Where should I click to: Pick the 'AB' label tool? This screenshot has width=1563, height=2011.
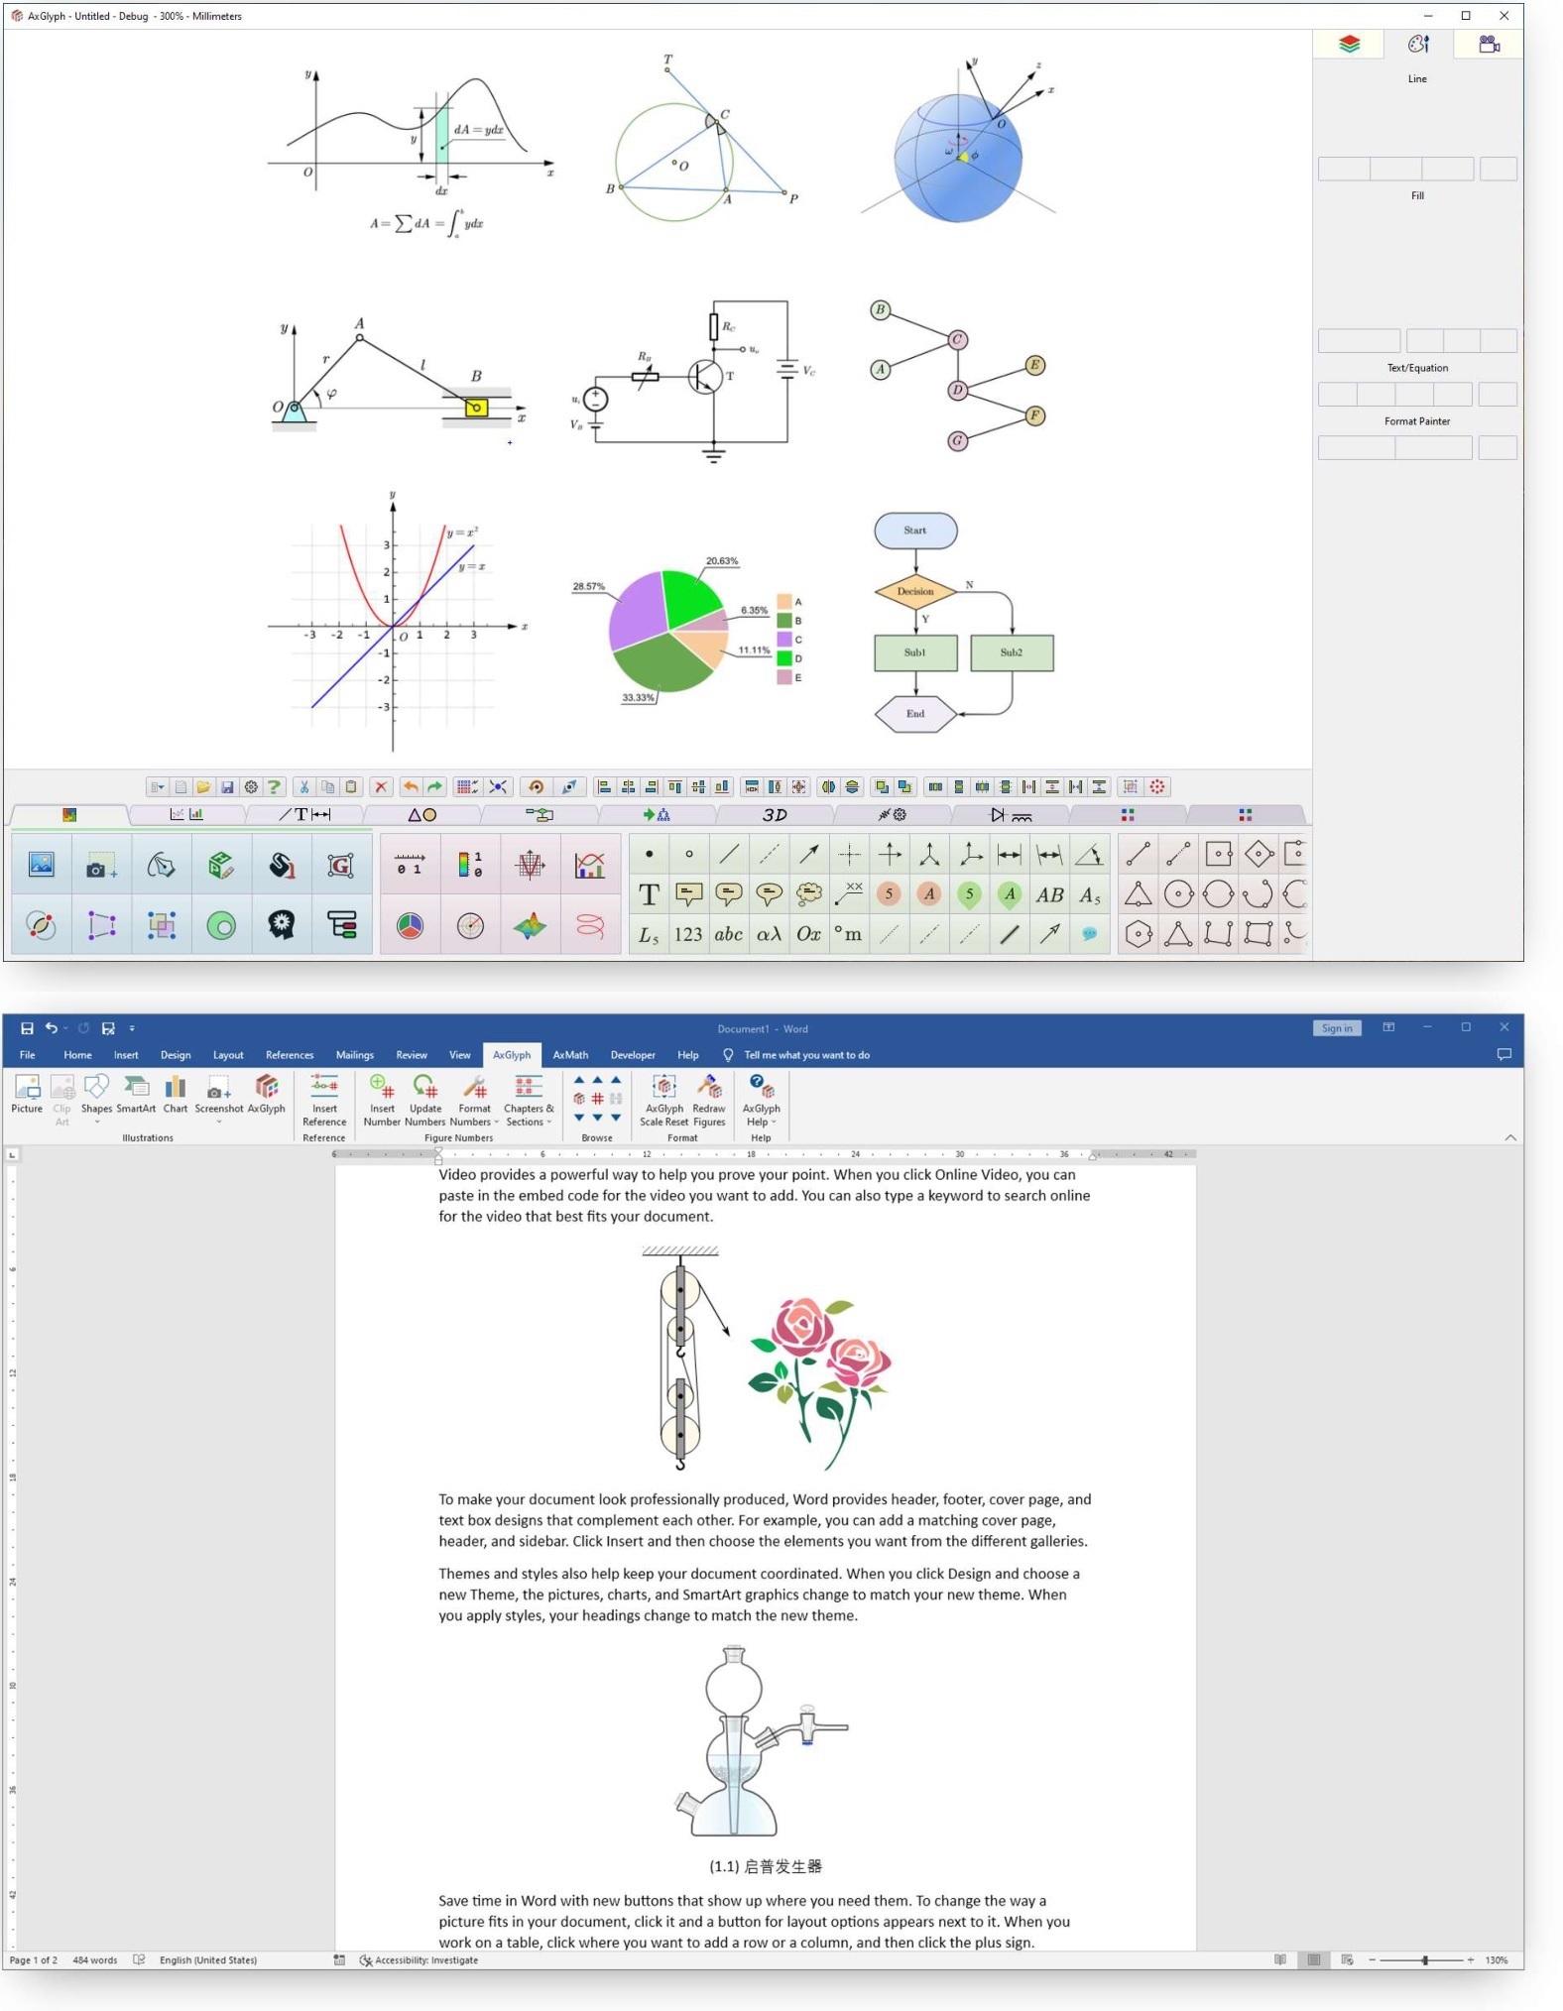1049,894
